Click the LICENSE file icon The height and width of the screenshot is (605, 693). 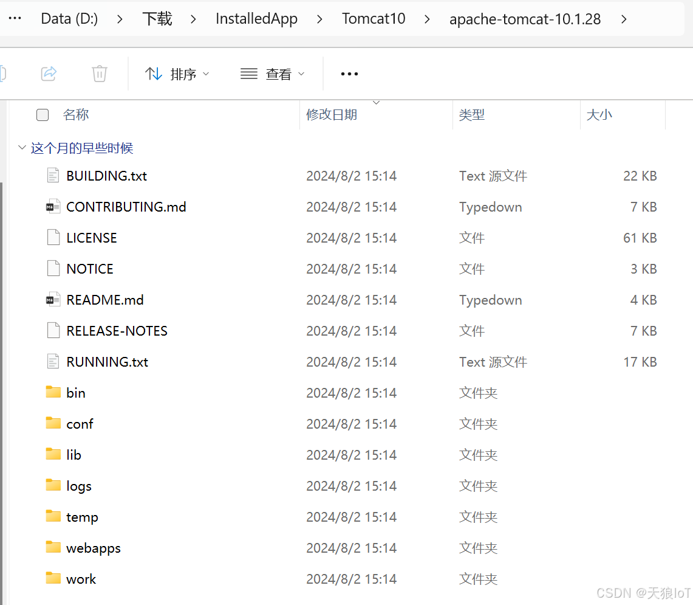(53, 237)
